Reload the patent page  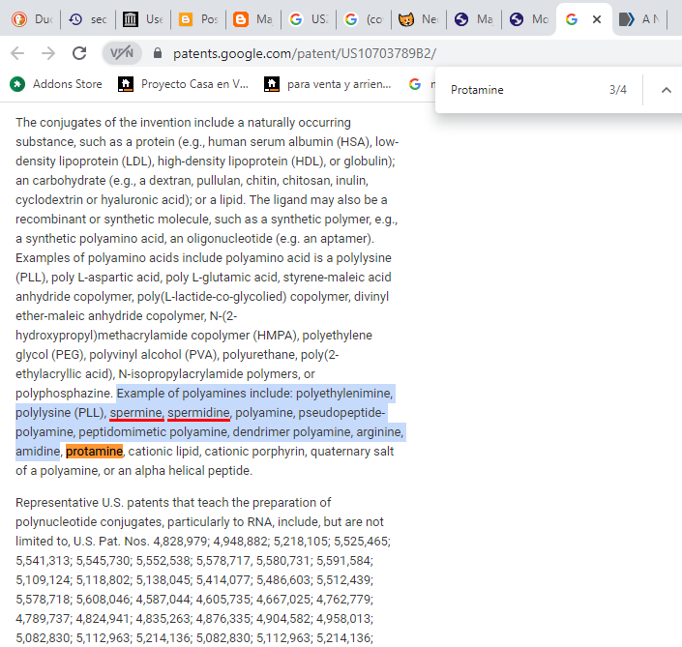pyautogui.click(x=79, y=53)
